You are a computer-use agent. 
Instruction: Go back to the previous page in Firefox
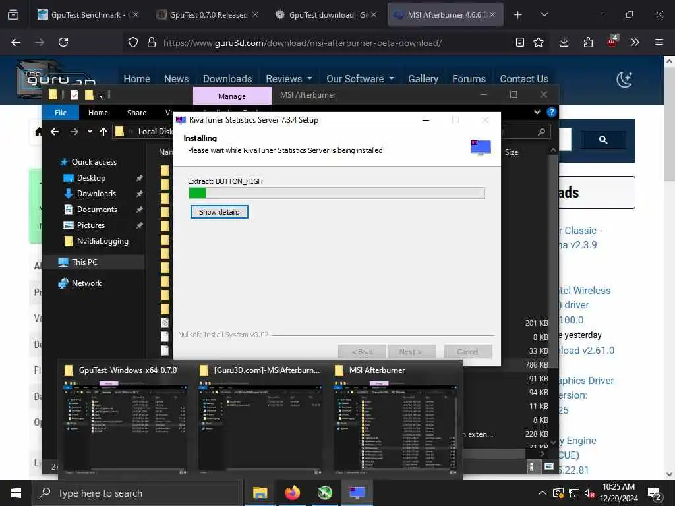[16, 42]
